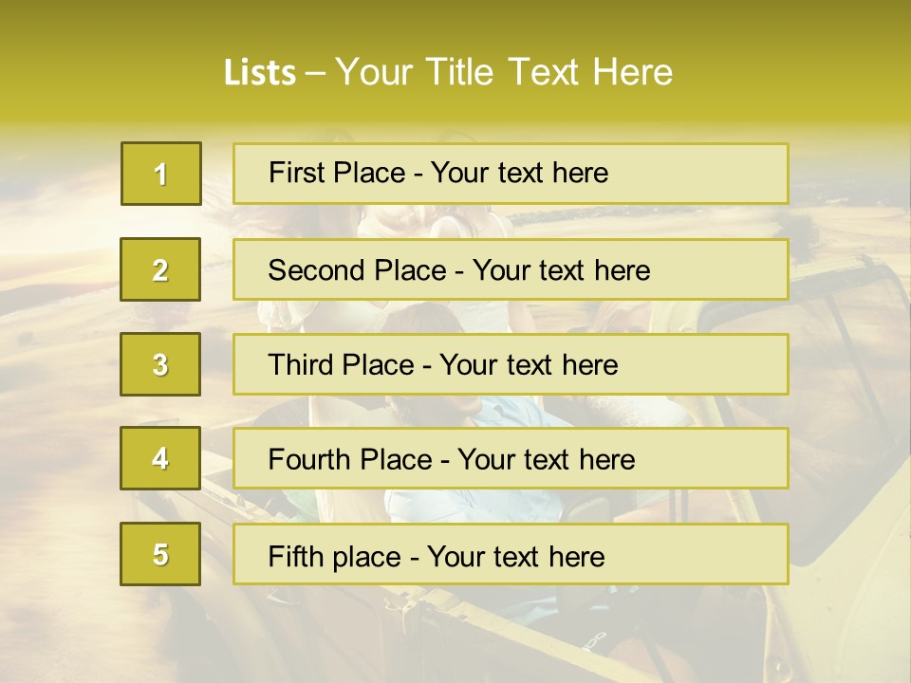Select the number 1 box
Viewport: 911px width, 683px height.
tap(161, 174)
